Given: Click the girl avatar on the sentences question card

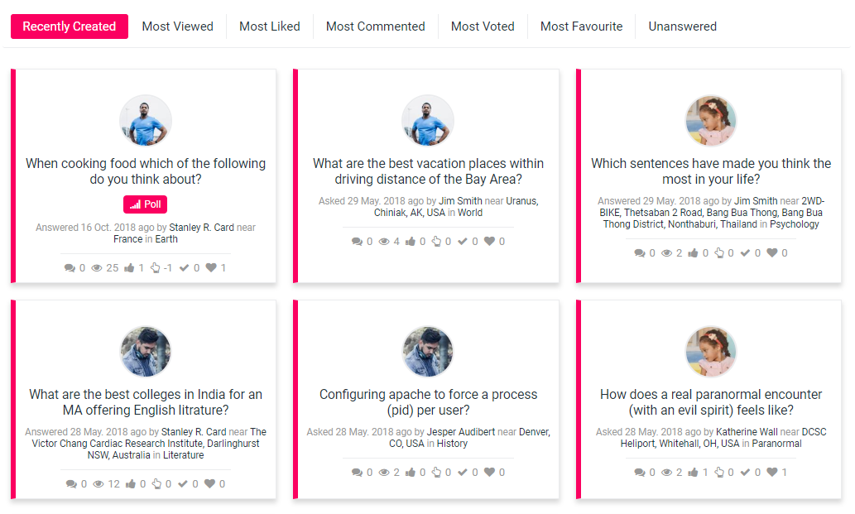Looking at the screenshot, I should [x=711, y=121].
